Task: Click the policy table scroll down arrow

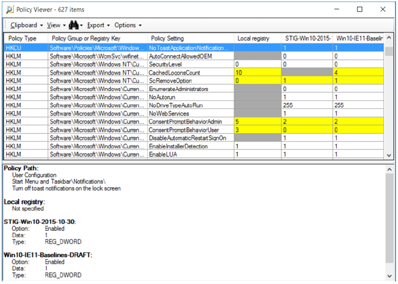Action: point(389,155)
